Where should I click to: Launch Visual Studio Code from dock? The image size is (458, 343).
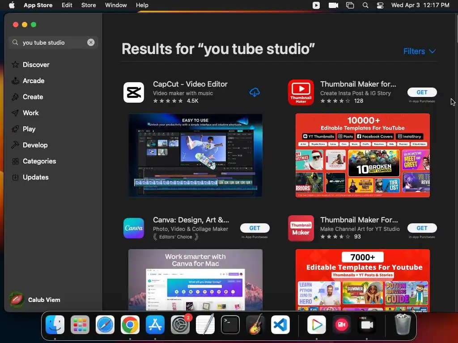[x=280, y=325]
